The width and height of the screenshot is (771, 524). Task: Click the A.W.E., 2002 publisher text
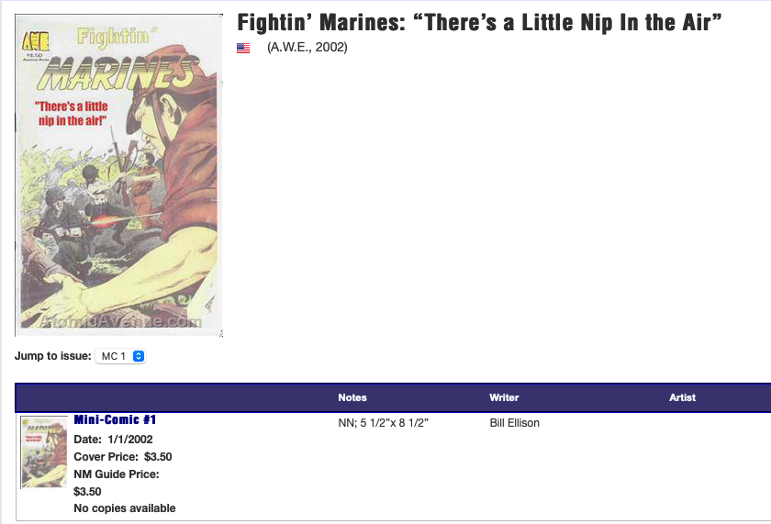[x=307, y=47]
